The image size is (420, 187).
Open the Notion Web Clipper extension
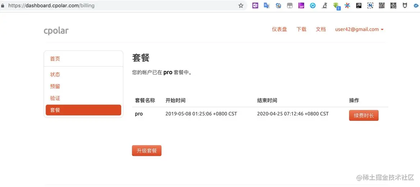point(370,5)
